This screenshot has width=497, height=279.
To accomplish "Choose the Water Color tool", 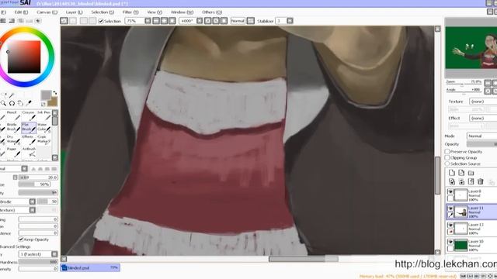I will coord(43,127).
